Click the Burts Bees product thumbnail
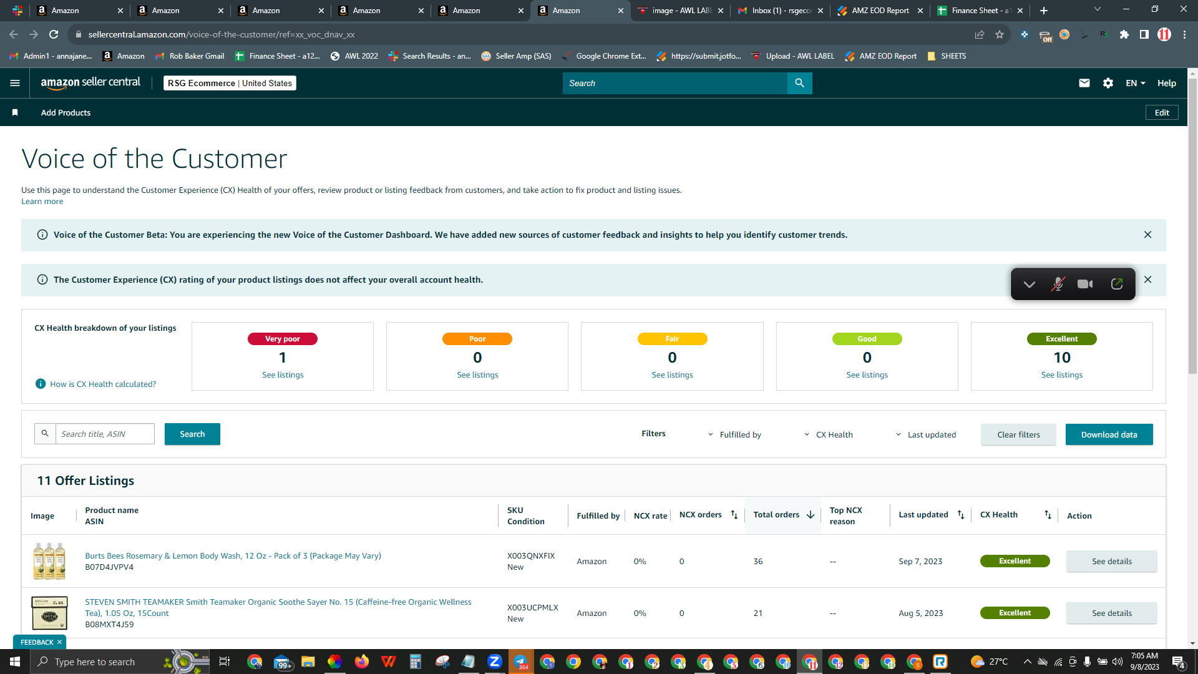Viewport: 1198px width, 674px height. [49, 561]
